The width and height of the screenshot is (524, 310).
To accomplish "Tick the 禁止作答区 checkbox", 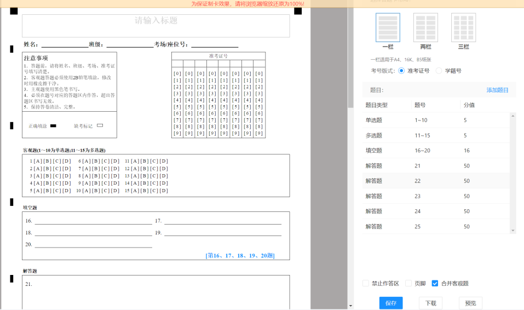I will [x=366, y=283].
